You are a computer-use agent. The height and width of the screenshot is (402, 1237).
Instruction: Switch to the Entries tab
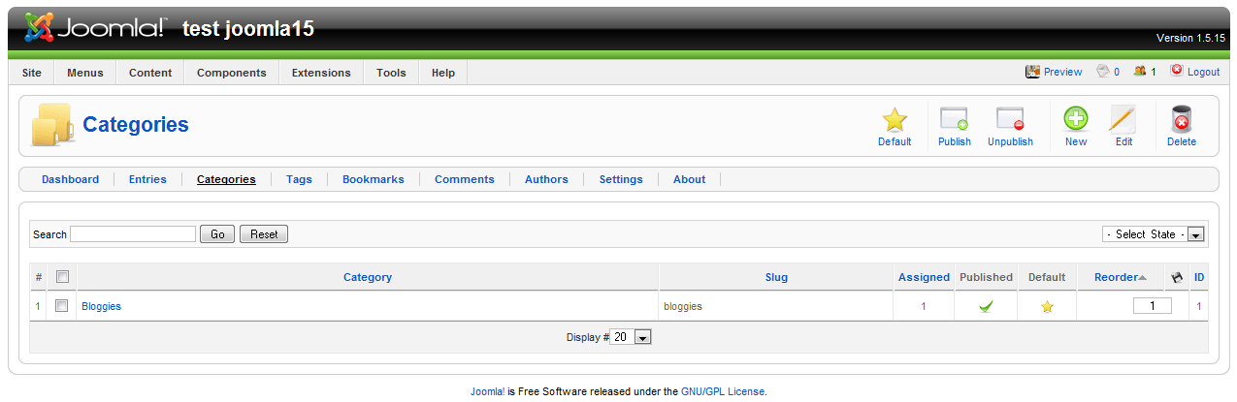coord(147,179)
